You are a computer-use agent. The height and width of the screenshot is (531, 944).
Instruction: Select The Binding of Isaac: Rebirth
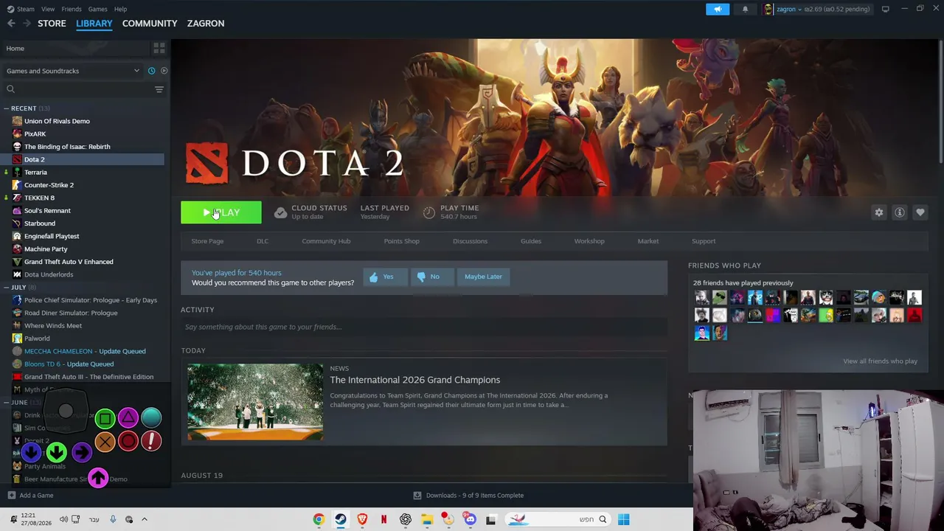click(x=67, y=147)
